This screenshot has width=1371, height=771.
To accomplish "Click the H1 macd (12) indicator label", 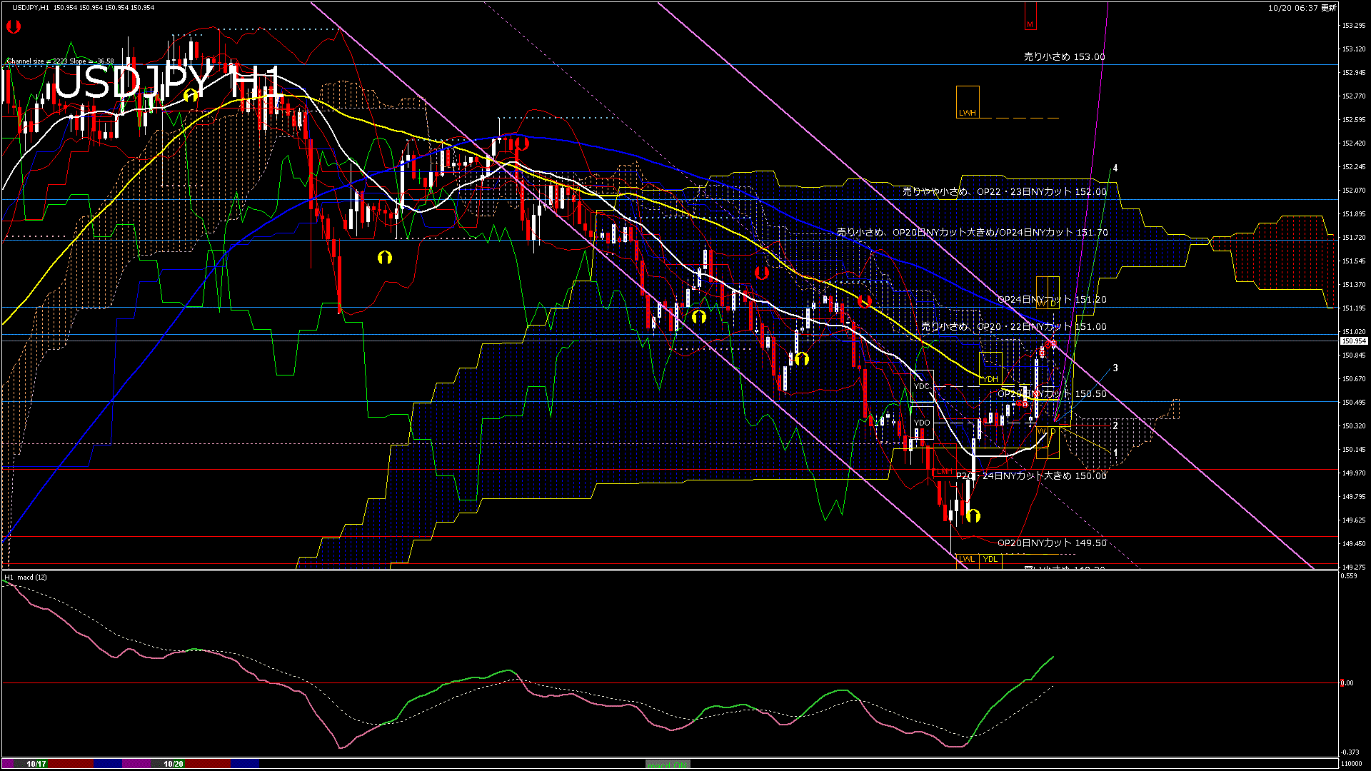I will pyautogui.click(x=26, y=577).
